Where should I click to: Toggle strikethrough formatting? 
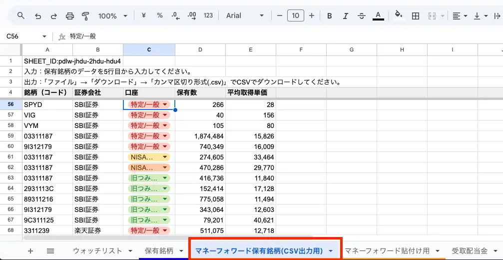coord(362,15)
